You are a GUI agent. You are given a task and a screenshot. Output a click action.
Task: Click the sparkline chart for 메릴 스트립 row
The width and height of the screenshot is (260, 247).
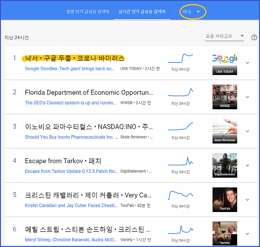(181, 229)
